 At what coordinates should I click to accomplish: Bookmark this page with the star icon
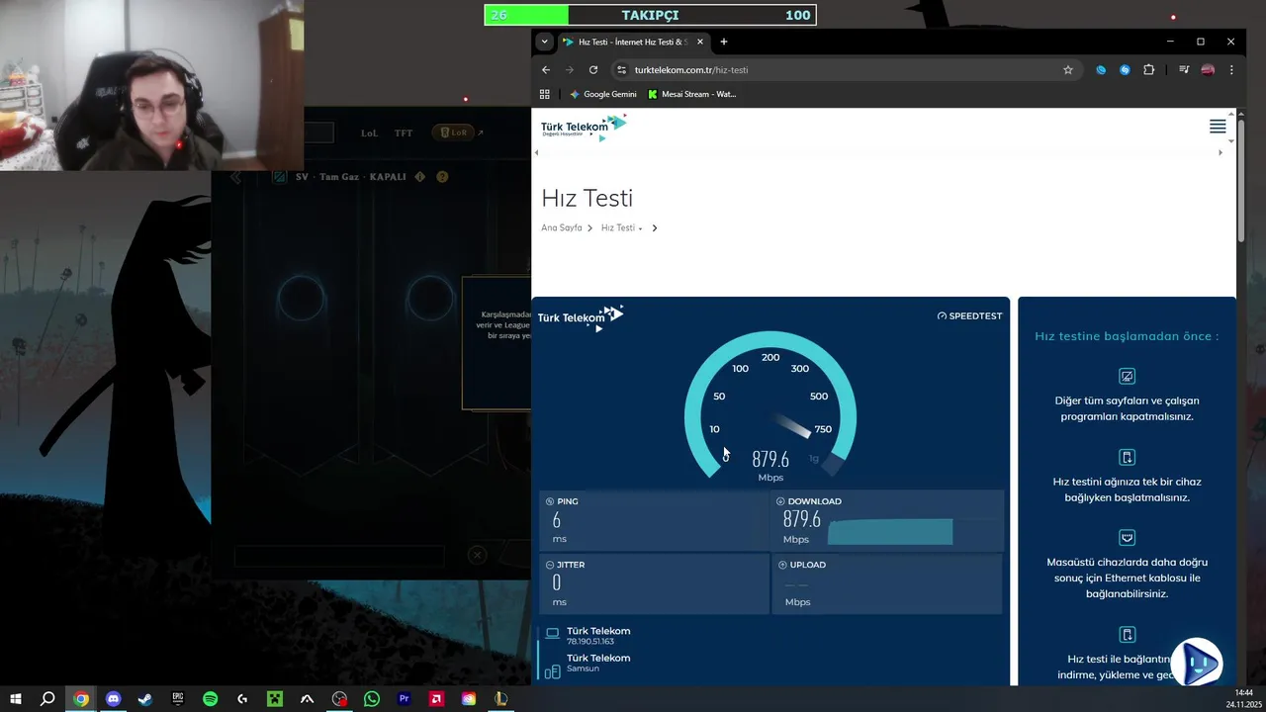[1068, 70]
